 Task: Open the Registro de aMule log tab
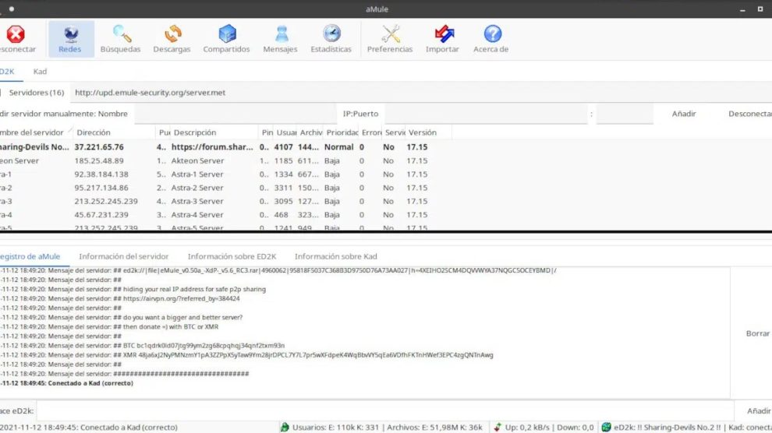(x=30, y=256)
